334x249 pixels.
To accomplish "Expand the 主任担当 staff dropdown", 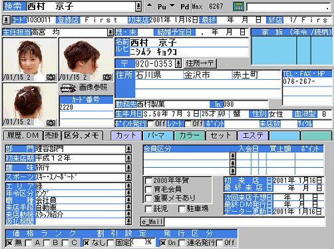I will [110, 33].
